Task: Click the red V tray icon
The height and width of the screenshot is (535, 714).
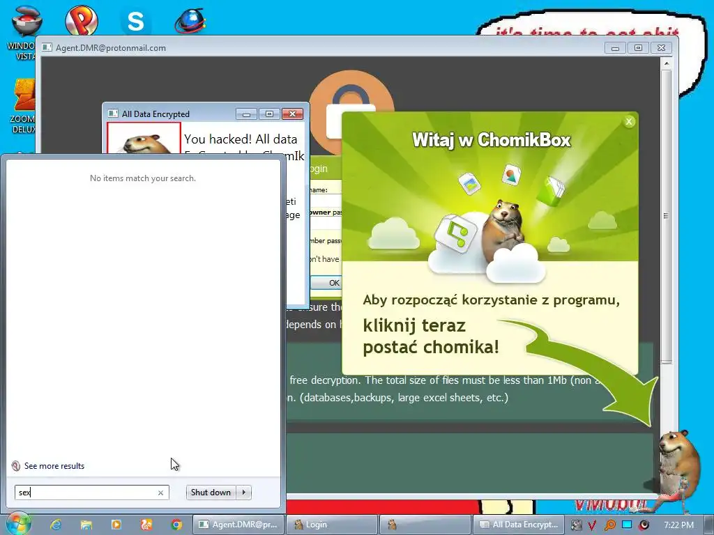Action: coord(592,525)
